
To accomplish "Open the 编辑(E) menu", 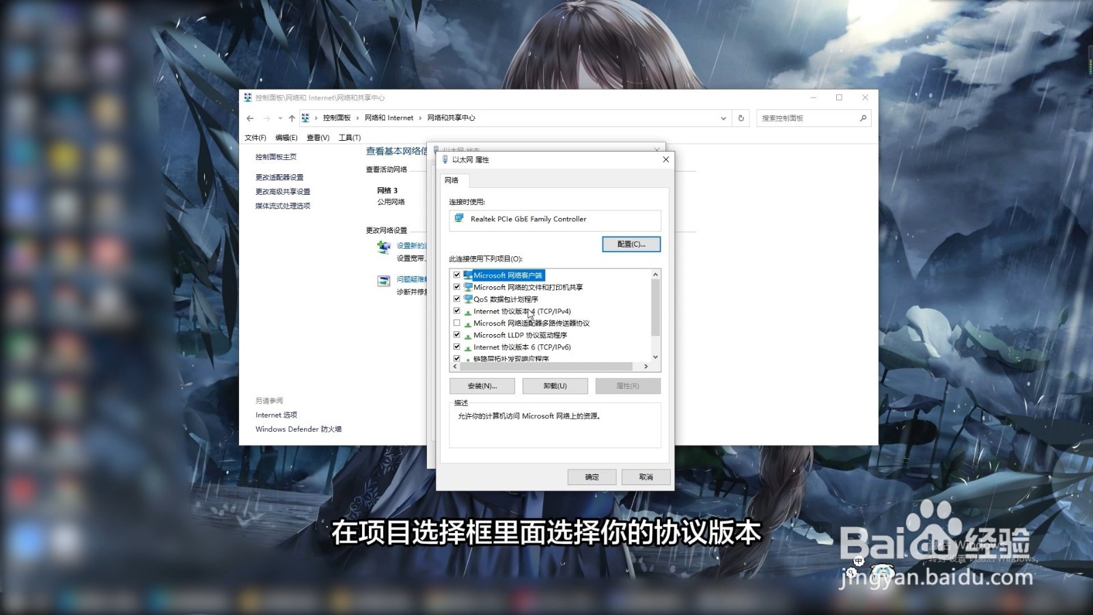I will click(286, 137).
